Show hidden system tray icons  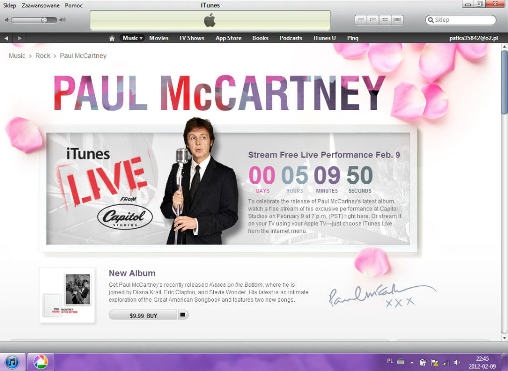pos(412,362)
